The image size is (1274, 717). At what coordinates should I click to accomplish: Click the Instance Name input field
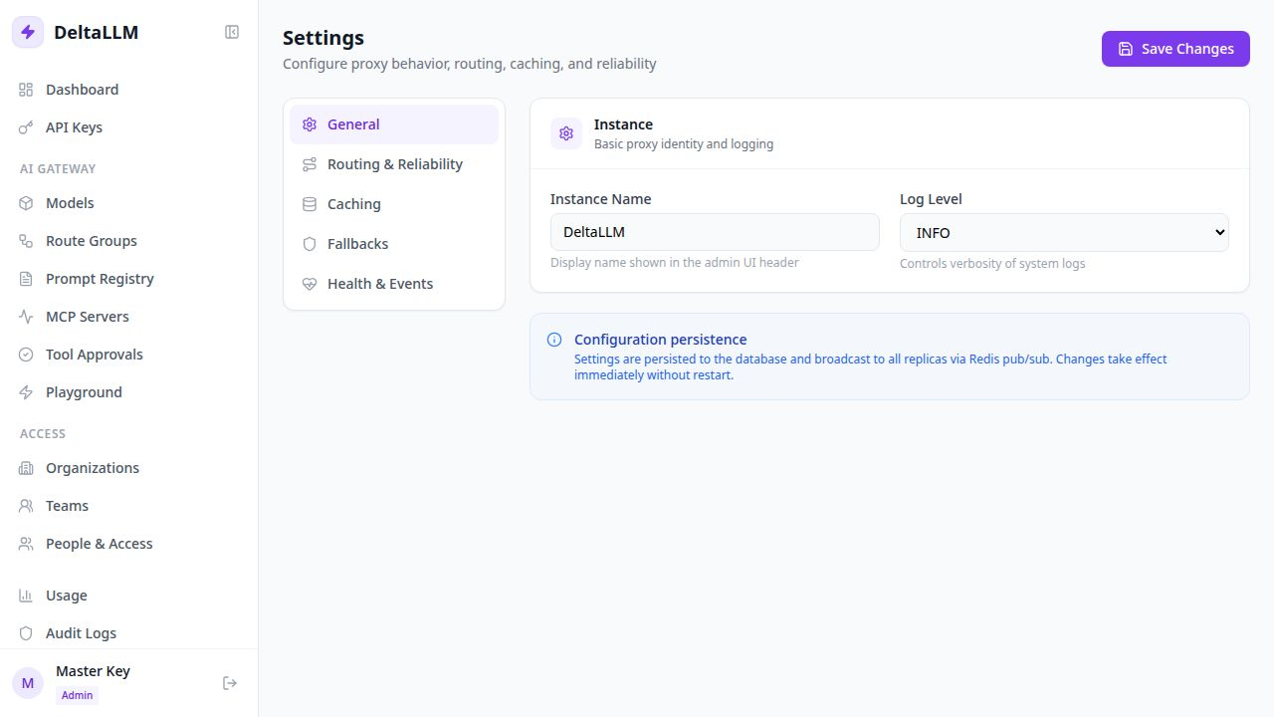715,232
